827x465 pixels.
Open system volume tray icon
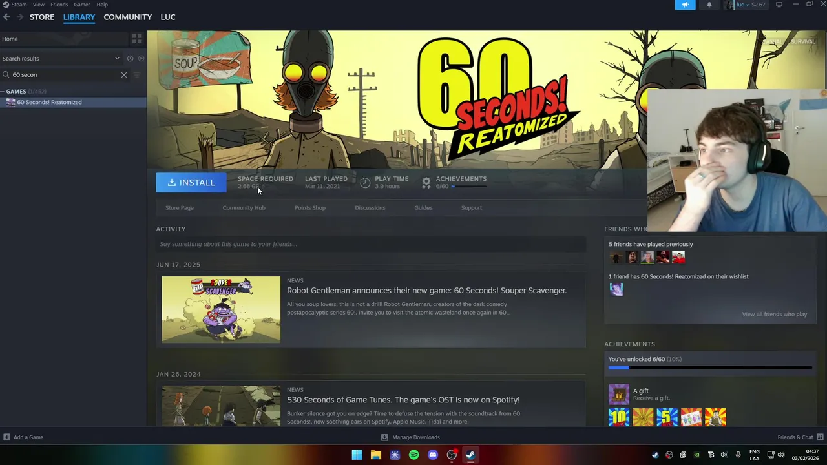click(x=781, y=455)
